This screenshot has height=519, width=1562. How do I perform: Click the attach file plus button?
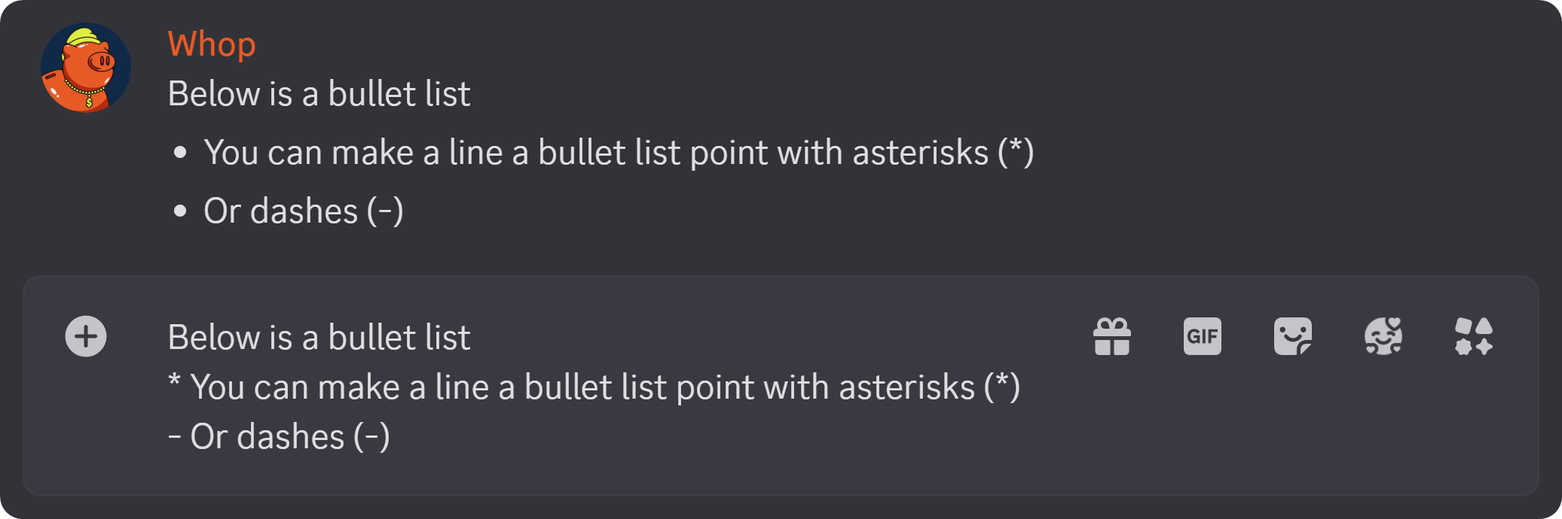tap(85, 336)
